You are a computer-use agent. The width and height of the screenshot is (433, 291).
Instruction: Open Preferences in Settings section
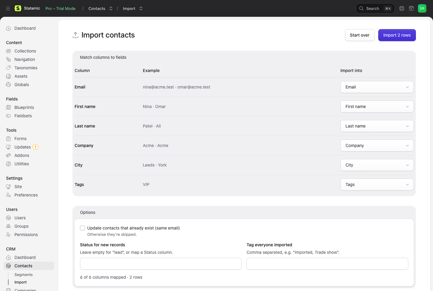[26, 195]
